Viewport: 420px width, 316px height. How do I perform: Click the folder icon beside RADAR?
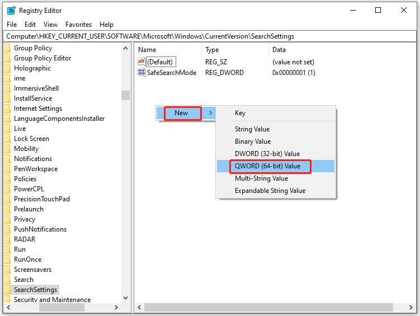click(7, 239)
